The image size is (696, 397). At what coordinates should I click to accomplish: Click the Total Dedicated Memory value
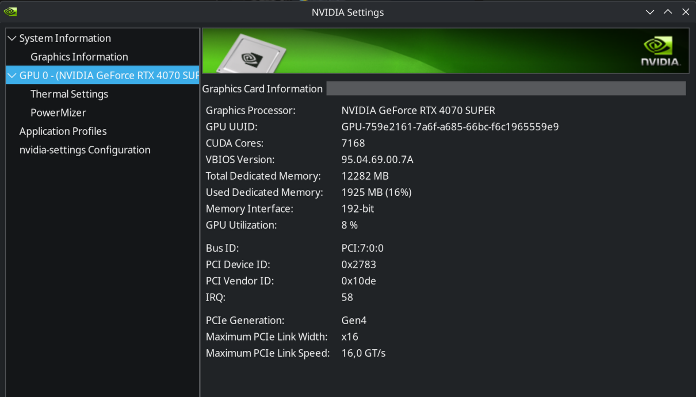(x=365, y=176)
